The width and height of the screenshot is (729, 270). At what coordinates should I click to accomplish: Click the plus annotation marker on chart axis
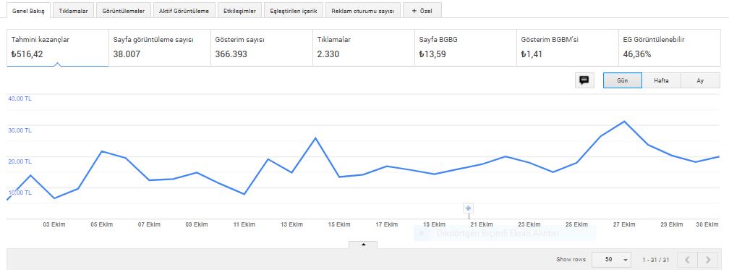point(469,208)
